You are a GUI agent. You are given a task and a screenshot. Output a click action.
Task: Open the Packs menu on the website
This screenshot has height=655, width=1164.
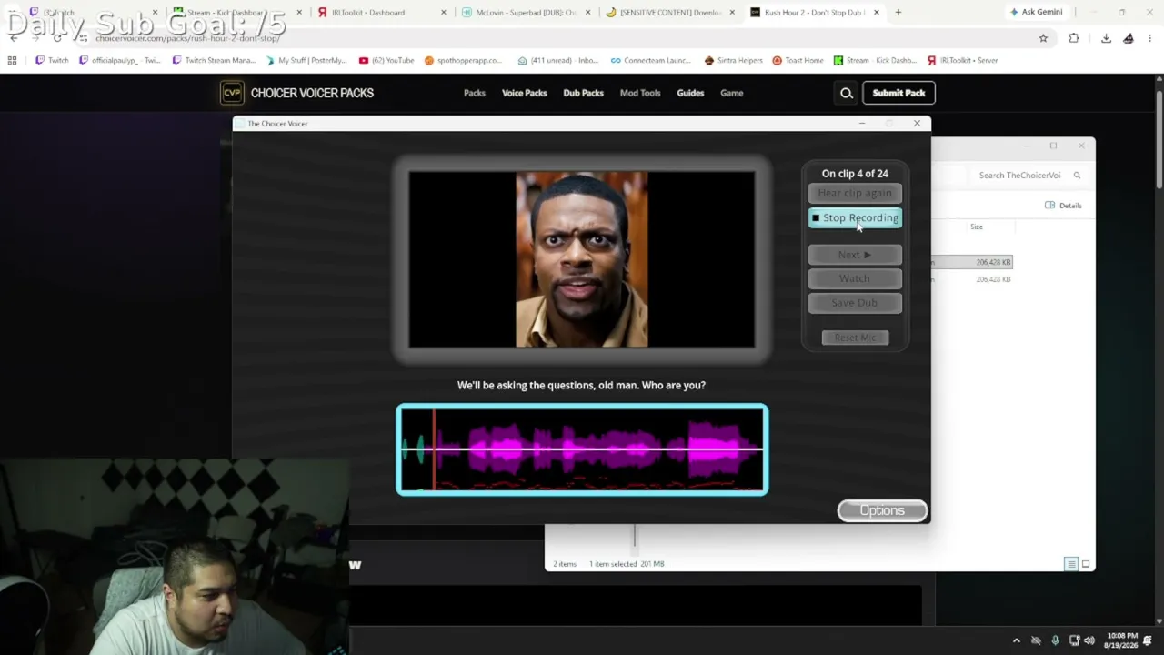(475, 93)
